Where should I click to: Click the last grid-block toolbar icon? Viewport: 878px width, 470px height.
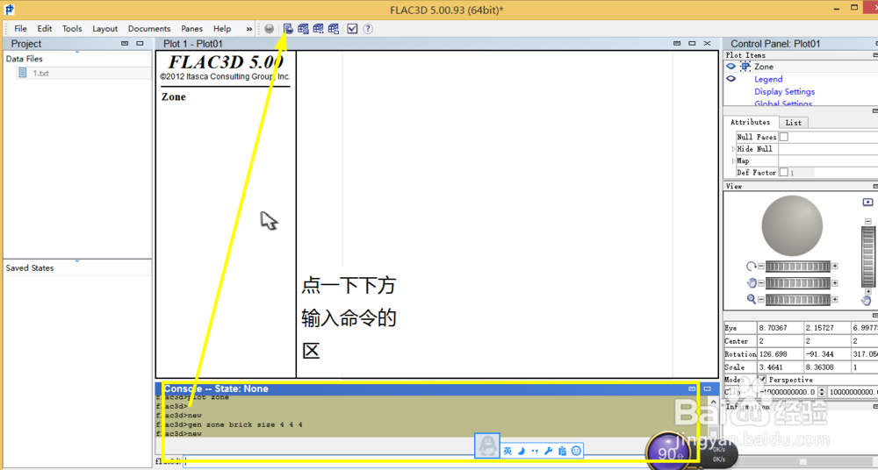[x=334, y=29]
